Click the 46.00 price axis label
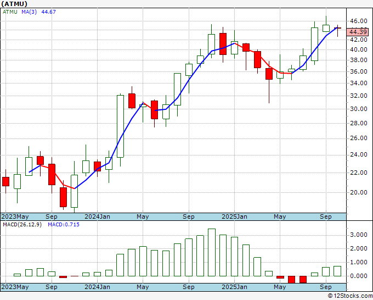 [x=359, y=21]
